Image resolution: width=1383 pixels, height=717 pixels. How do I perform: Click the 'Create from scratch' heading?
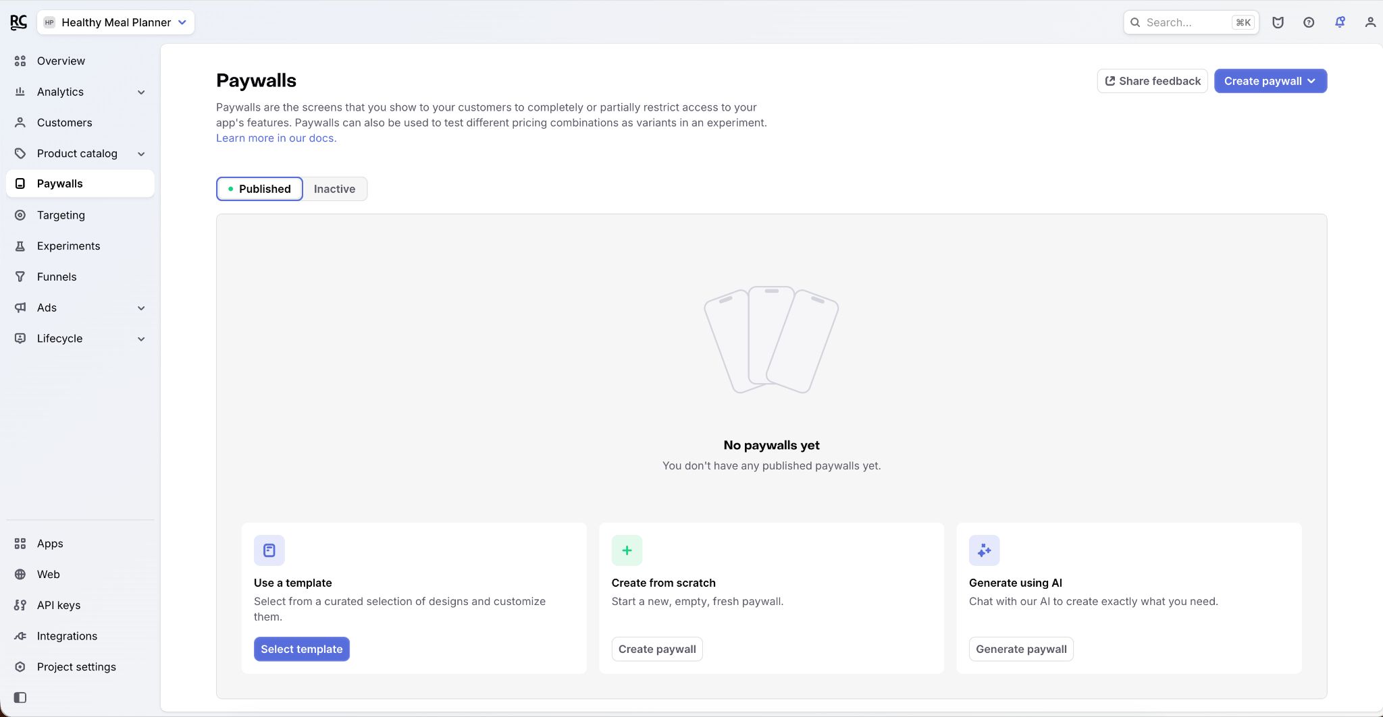coord(663,583)
